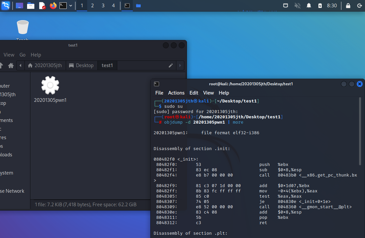Click the show desktop panel icon

click(x=19, y=6)
